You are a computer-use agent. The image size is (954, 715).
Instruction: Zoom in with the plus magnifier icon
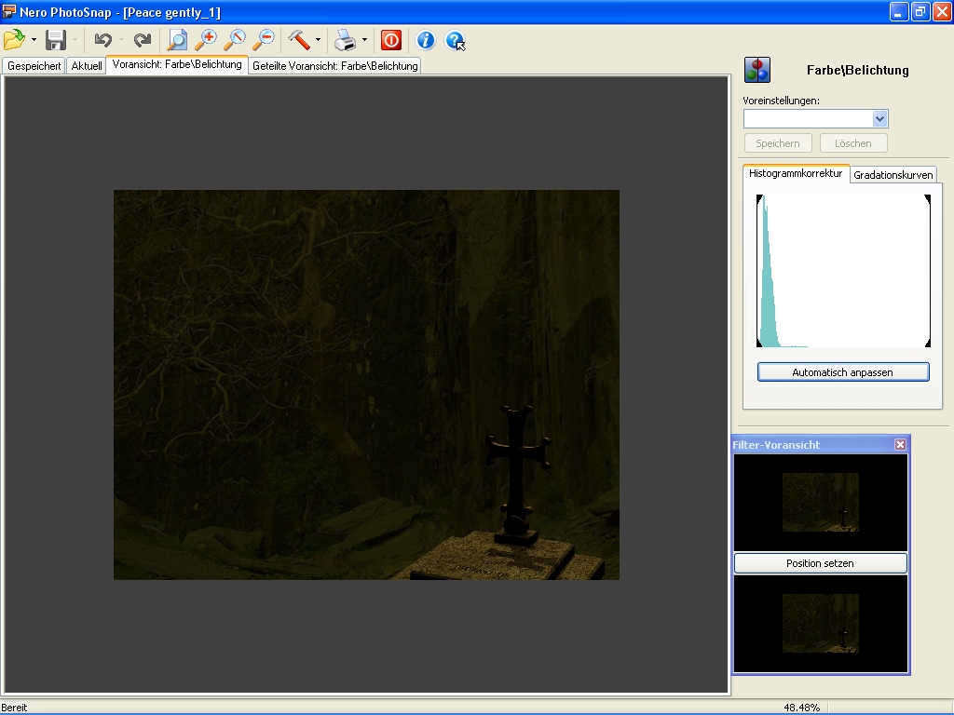pyautogui.click(x=206, y=40)
